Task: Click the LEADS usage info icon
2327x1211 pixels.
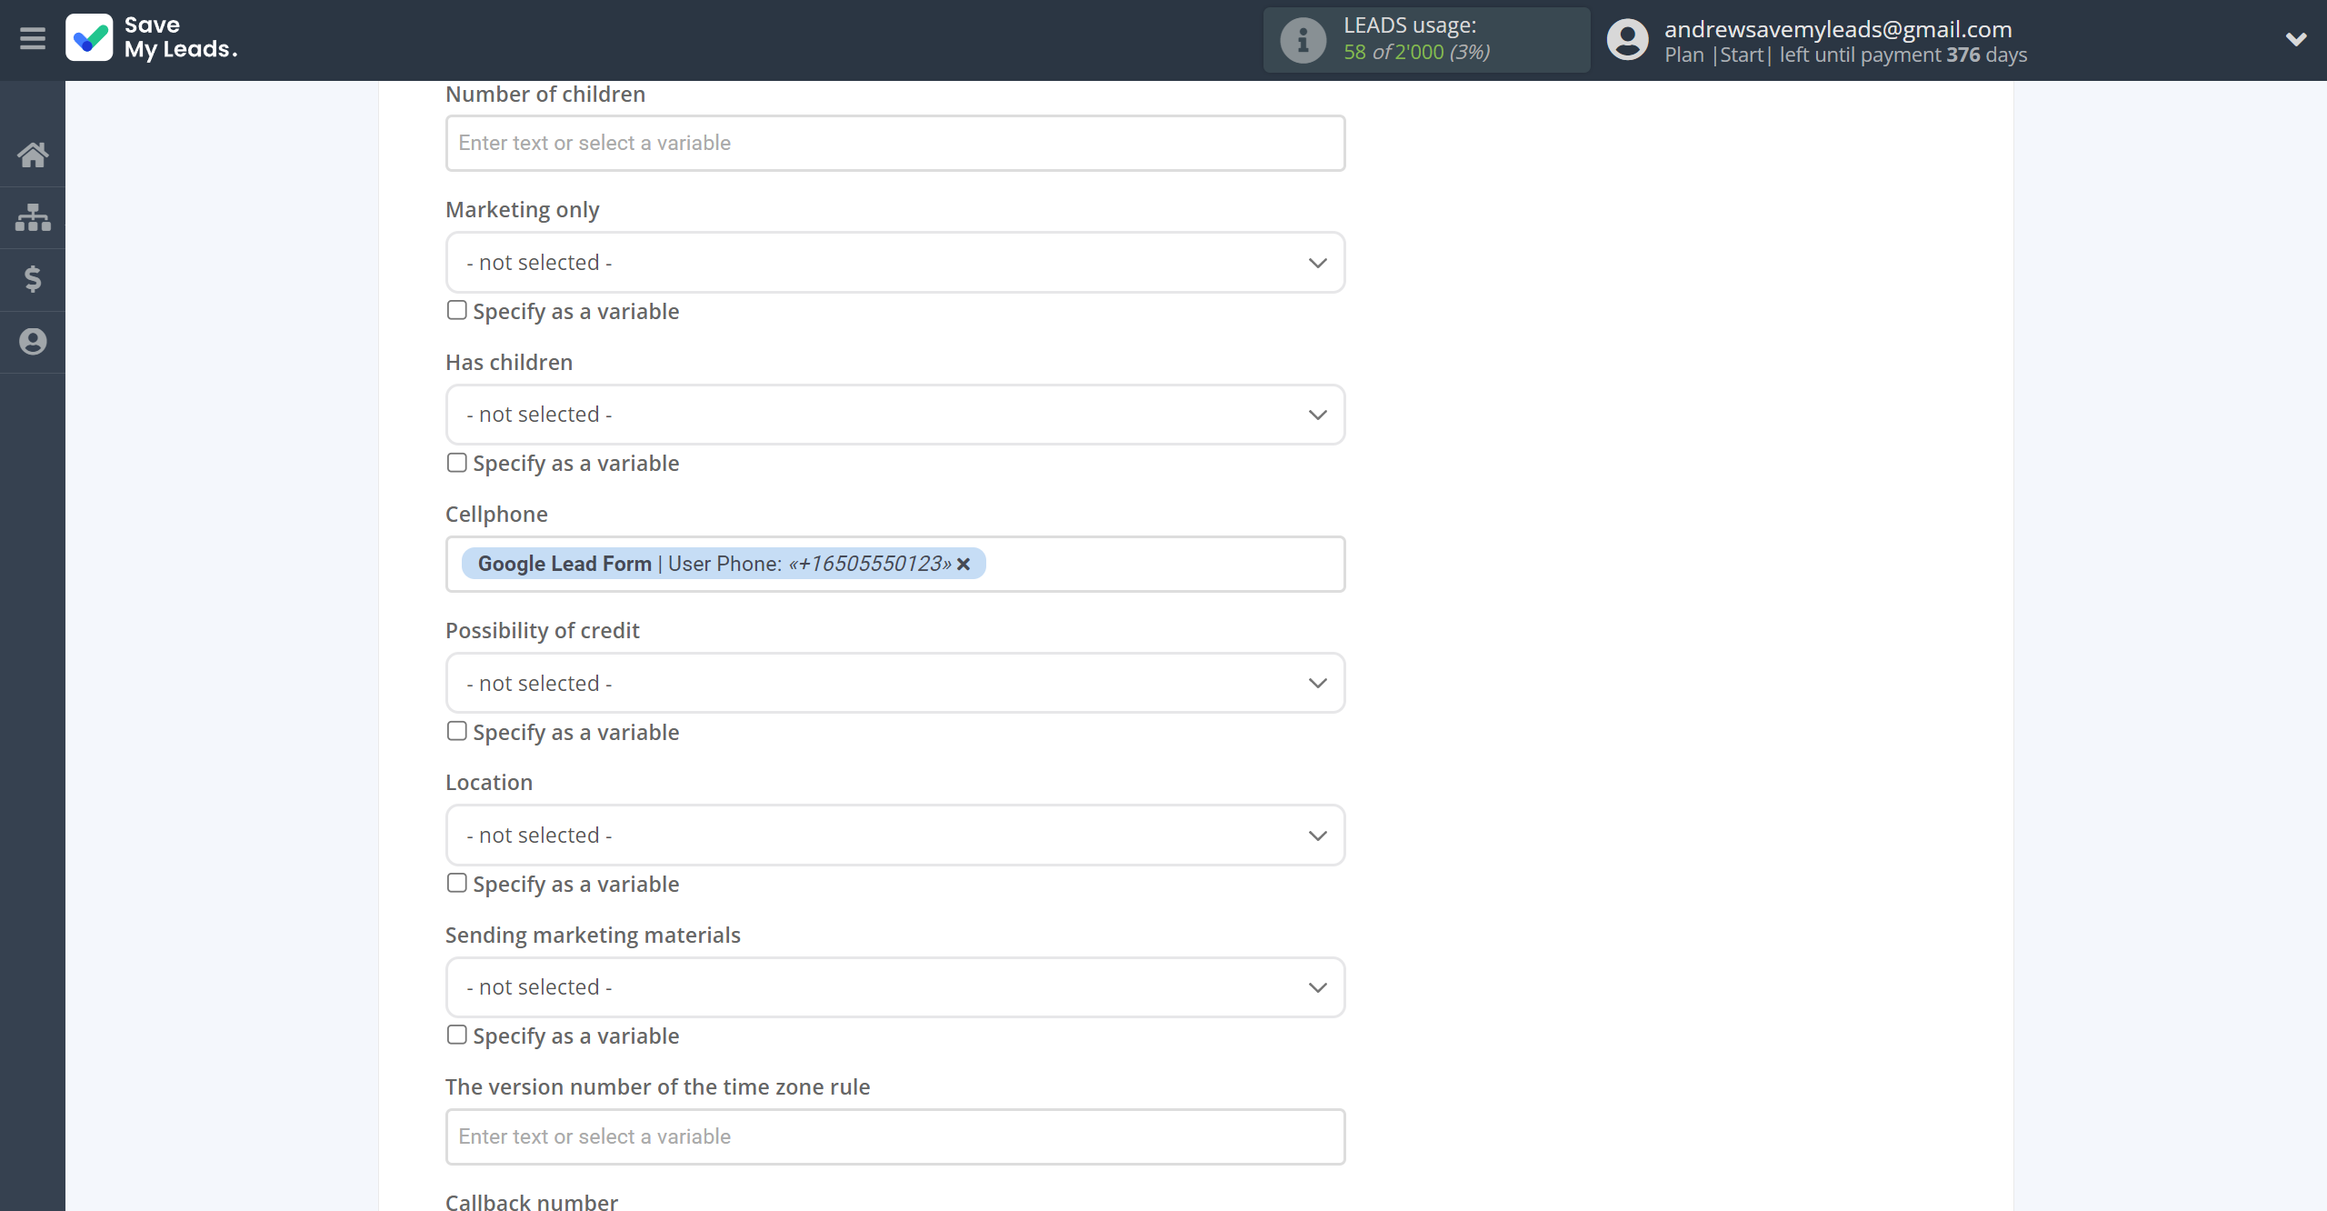Action: [x=1303, y=40]
